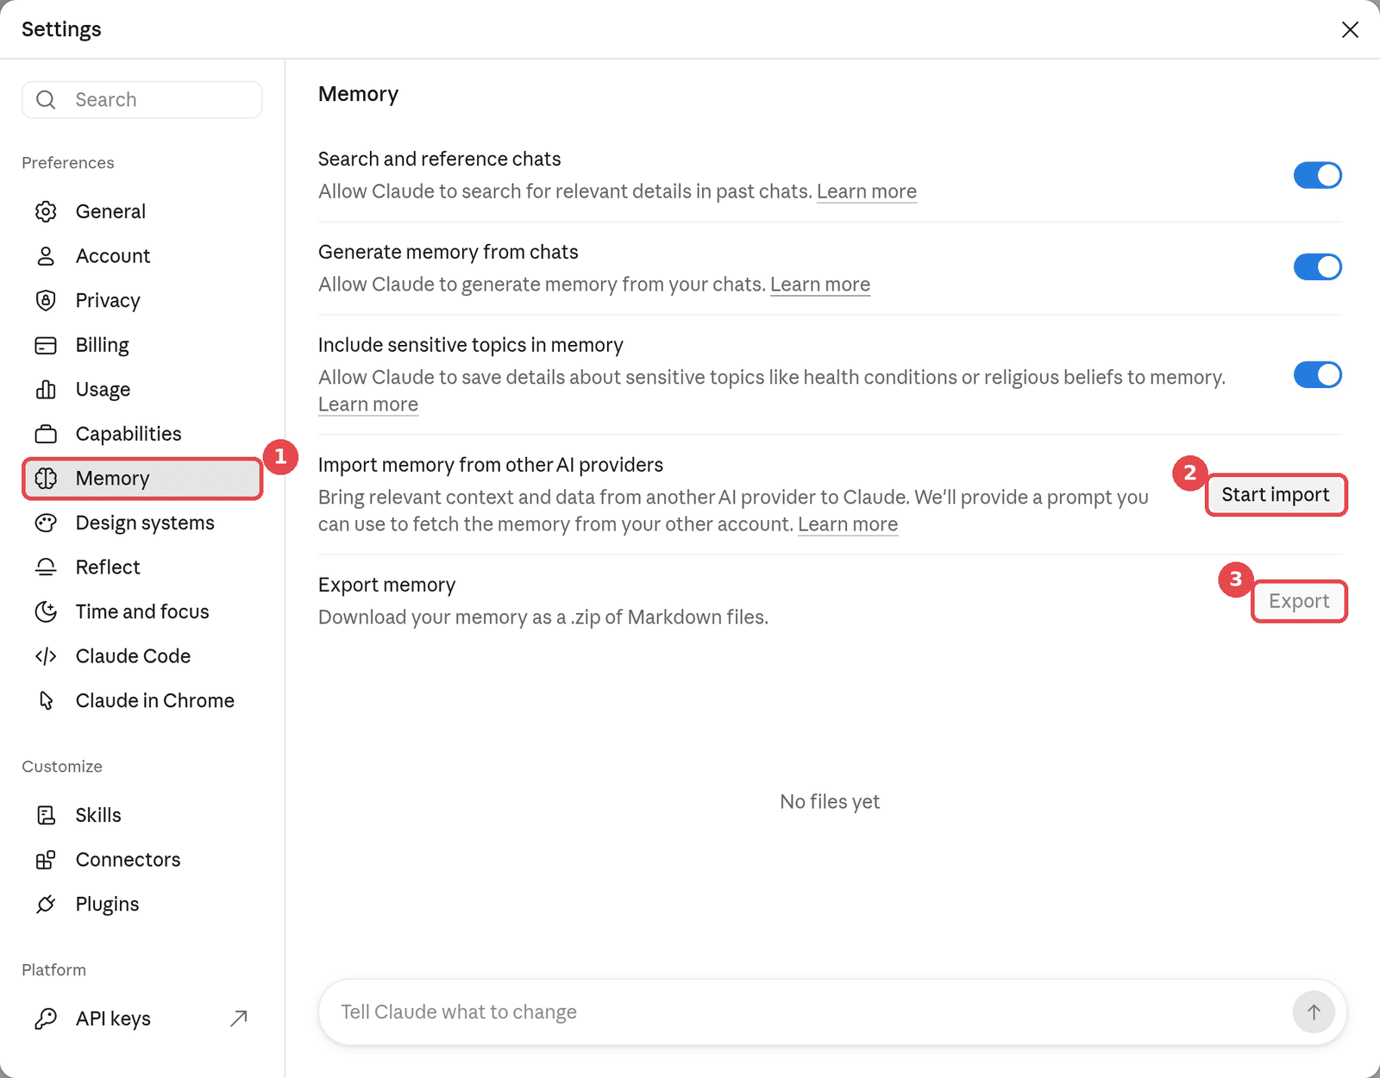Image resolution: width=1380 pixels, height=1078 pixels.
Task: Open the General settings label
Action: coord(110,211)
